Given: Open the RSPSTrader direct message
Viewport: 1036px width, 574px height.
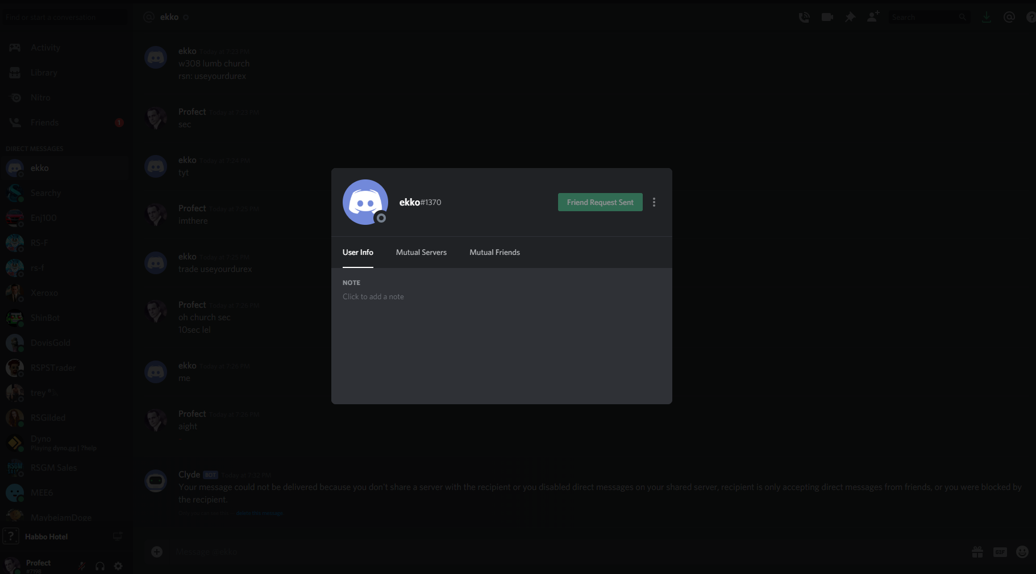Looking at the screenshot, I should click(x=64, y=368).
